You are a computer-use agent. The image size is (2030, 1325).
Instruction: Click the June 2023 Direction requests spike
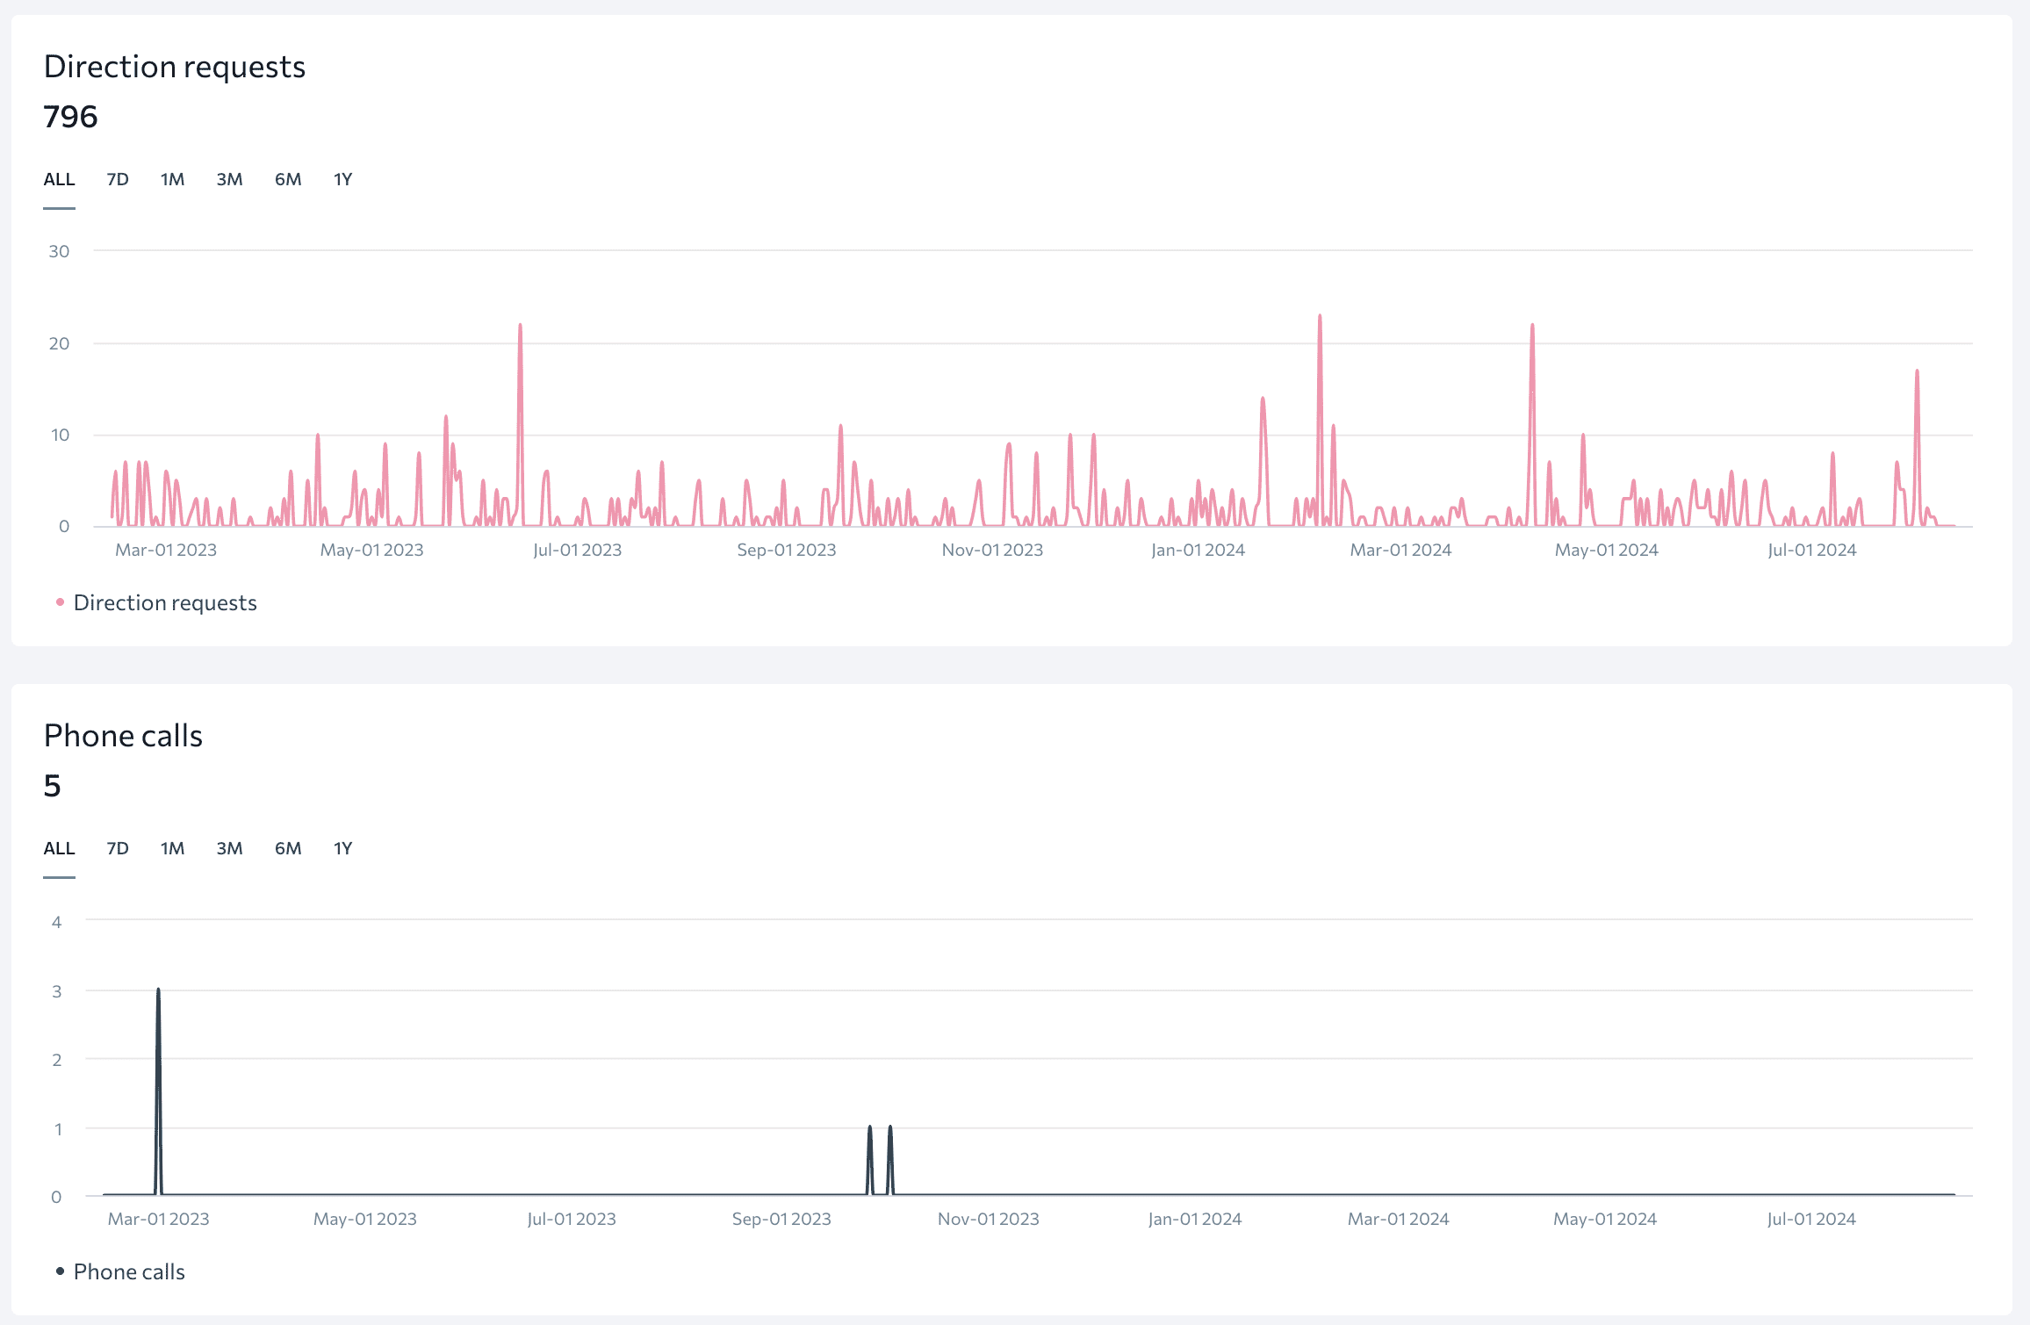click(520, 326)
